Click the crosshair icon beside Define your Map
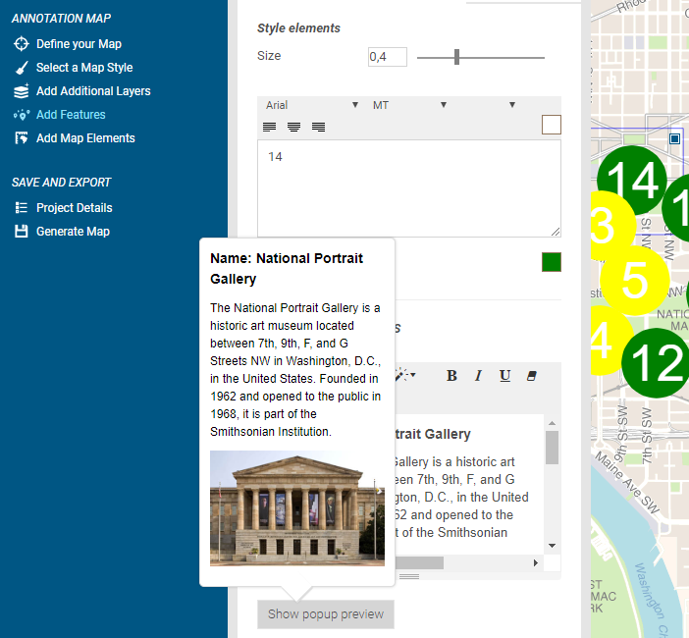Viewport: 689px width, 638px height. click(21, 44)
